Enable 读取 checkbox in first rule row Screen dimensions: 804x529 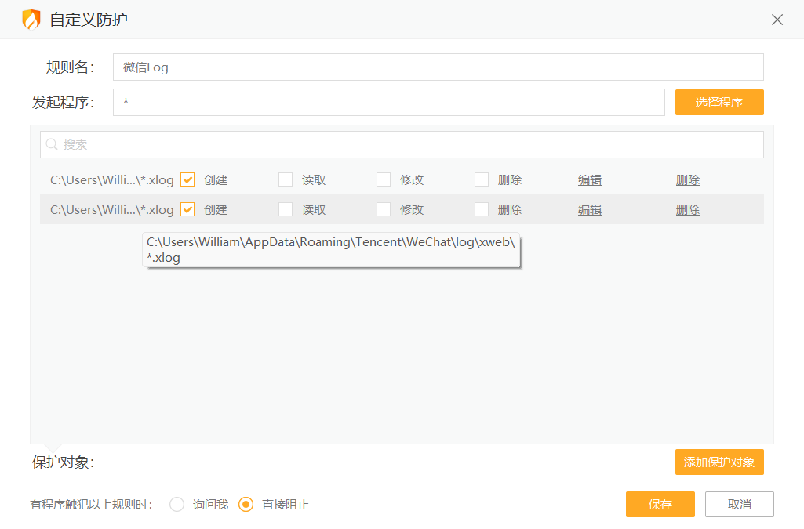pos(286,179)
